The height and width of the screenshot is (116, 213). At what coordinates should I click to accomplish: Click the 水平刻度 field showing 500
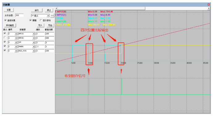pos(19,15)
